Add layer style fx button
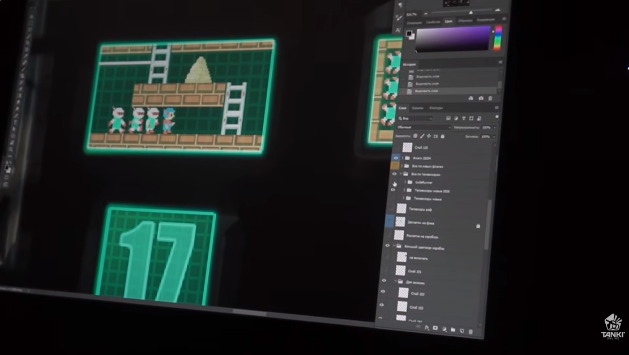This screenshot has height=355, width=629. pos(426,328)
